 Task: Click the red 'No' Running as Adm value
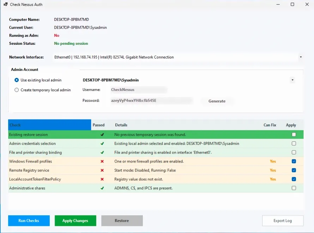pyautogui.click(x=57, y=35)
